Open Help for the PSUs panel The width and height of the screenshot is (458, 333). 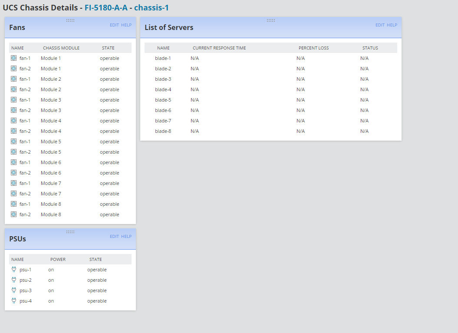(x=126, y=237)
